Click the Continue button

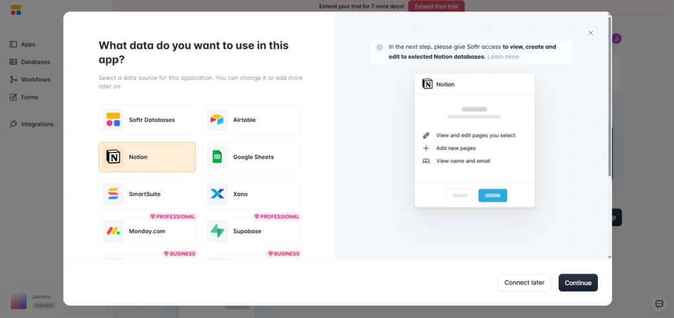[578, 282]
